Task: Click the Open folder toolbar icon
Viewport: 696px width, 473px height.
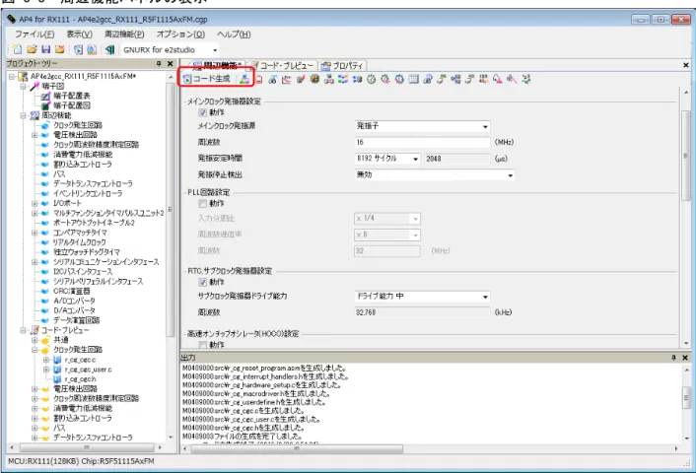Action: [x=32, y=49]
